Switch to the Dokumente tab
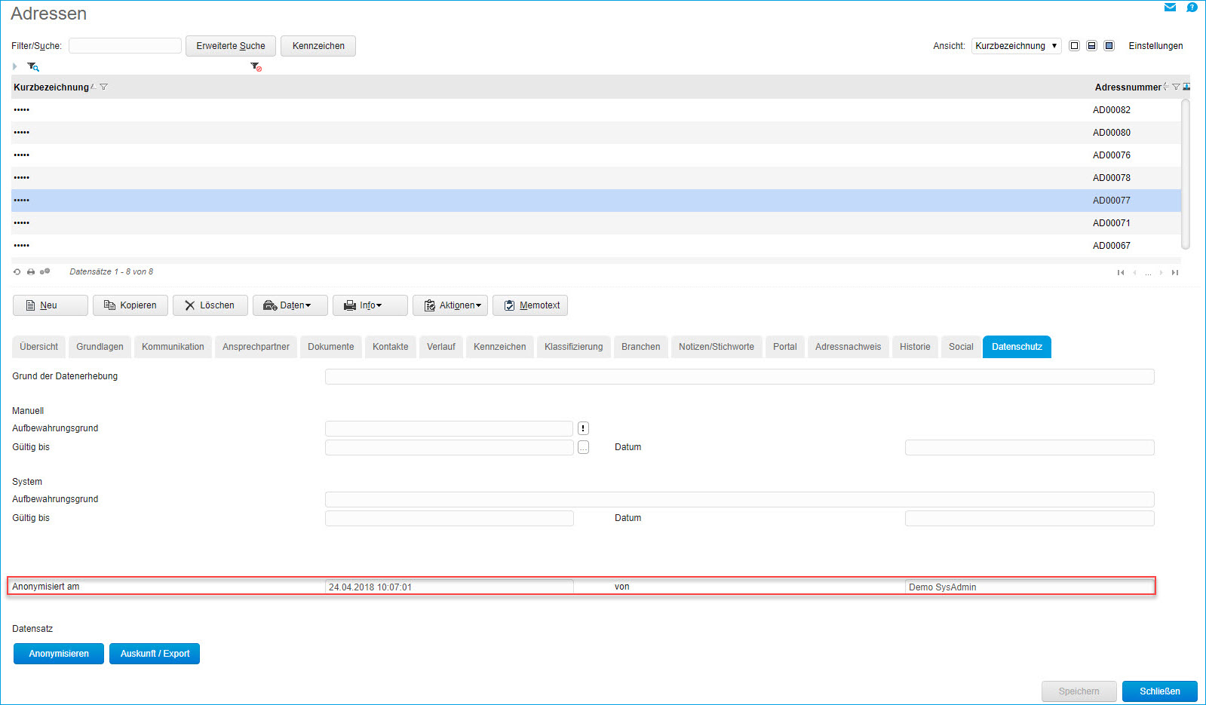 [x=331, y=347]
